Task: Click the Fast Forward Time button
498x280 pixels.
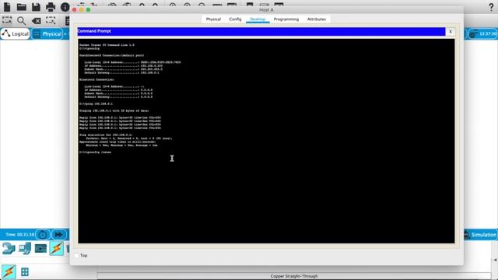Action: point(59,235)
